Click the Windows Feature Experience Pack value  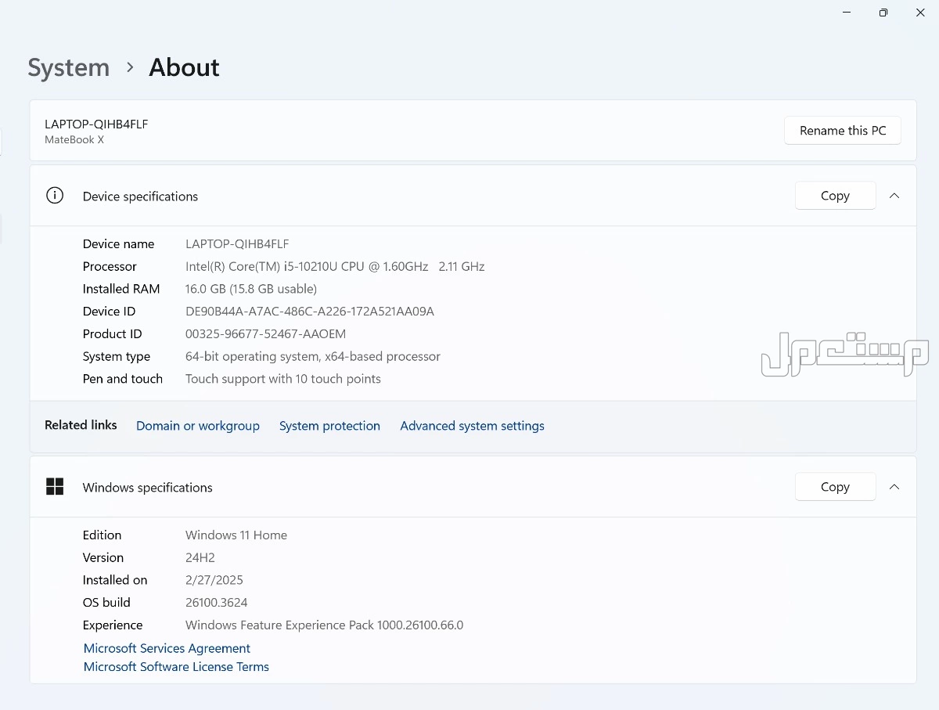tap(324, 625)
